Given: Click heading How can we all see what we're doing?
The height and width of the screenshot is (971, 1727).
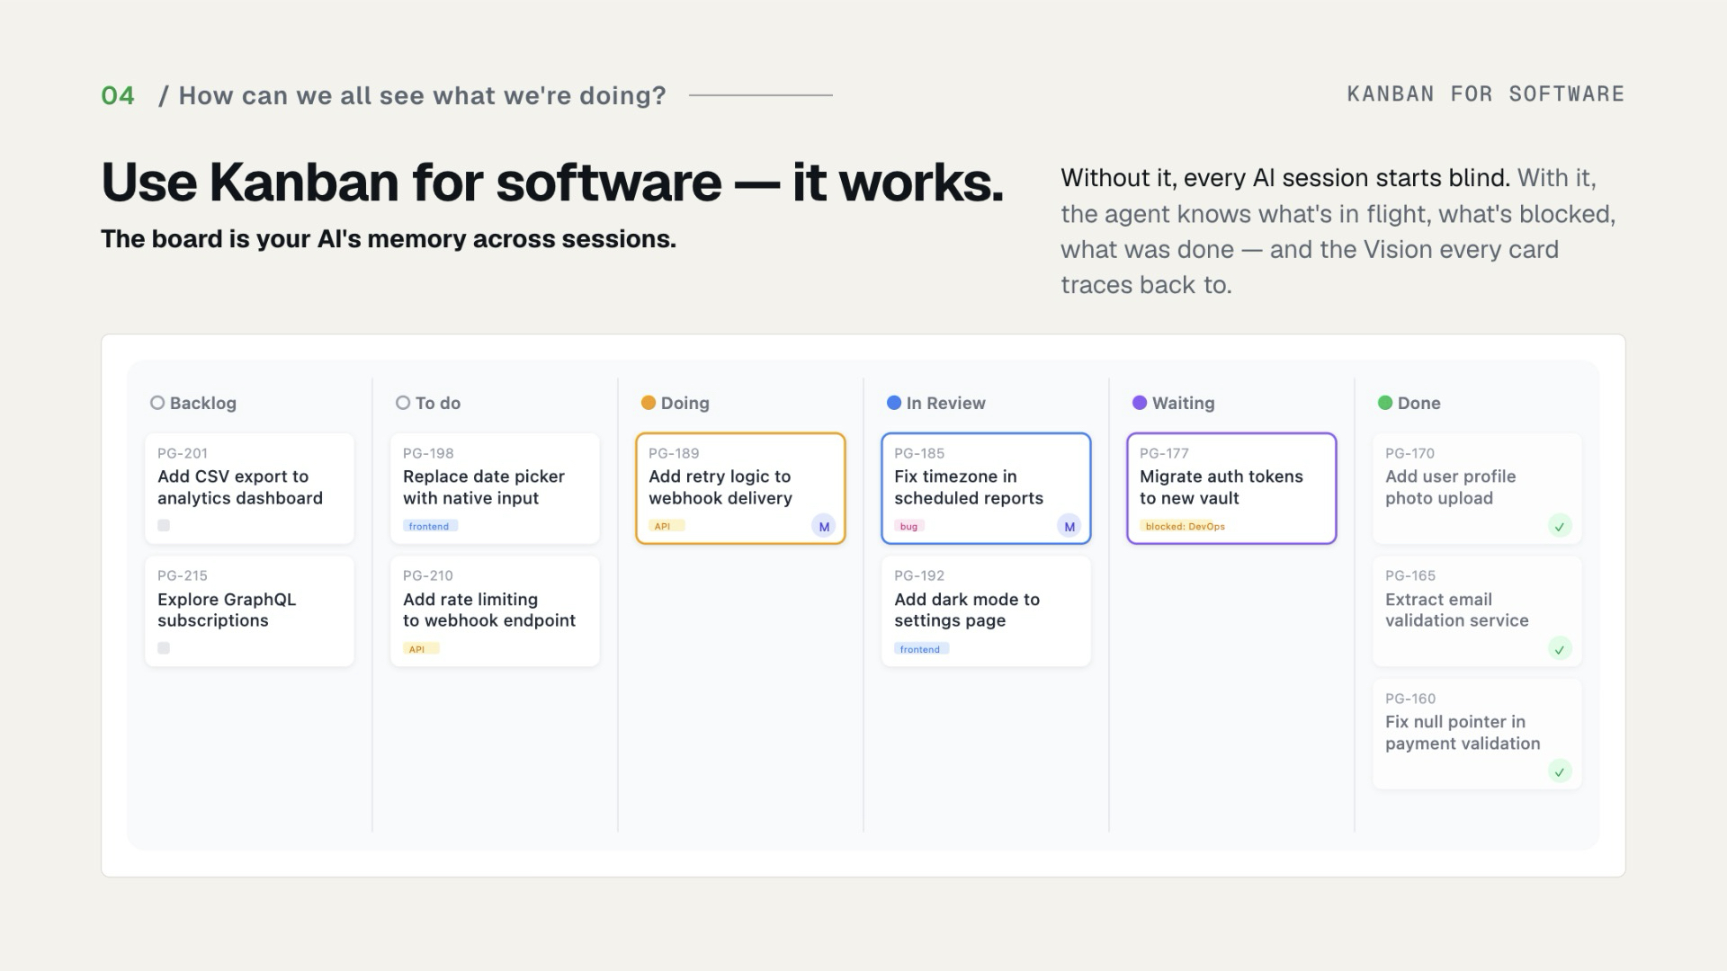Looking at the screenshot, I should (x=422, y=95).
